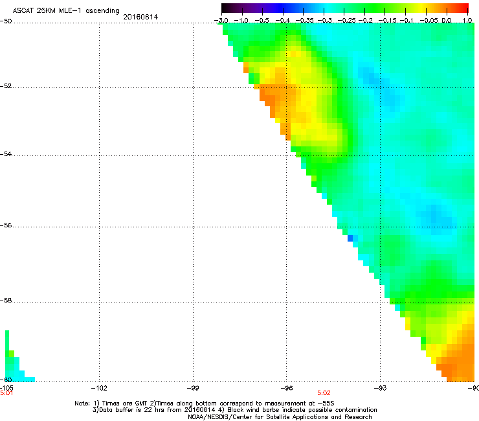Click the note line starting '3)Data buffer is 22 hrs'

click(234, 410)
